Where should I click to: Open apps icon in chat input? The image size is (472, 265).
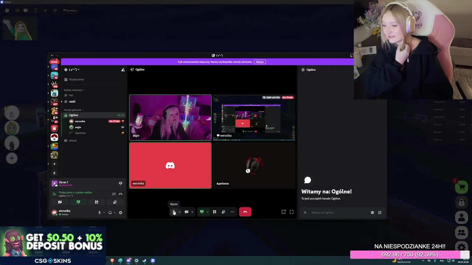[380, 212]
